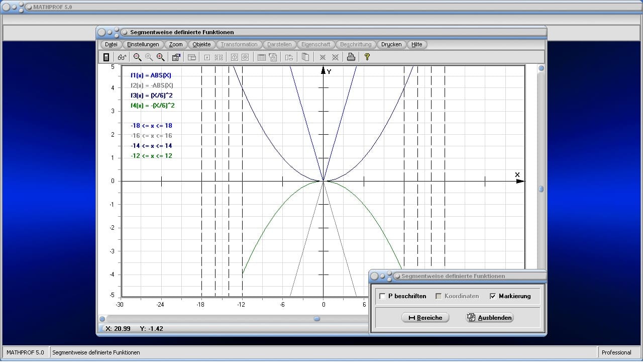Open the Drucken menu
643x362 pixels.
pos(391,44)
